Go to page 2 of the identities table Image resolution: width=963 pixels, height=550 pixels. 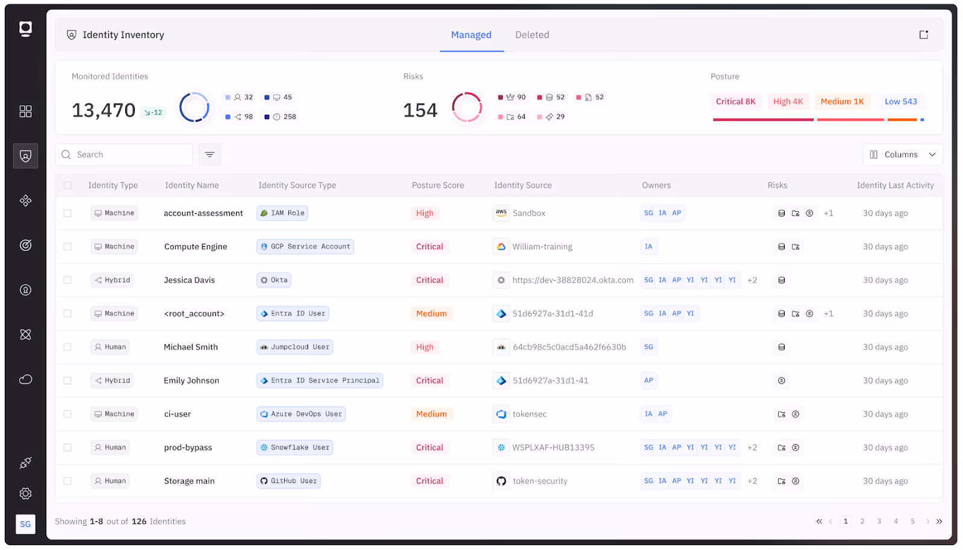tap(862, 521)
